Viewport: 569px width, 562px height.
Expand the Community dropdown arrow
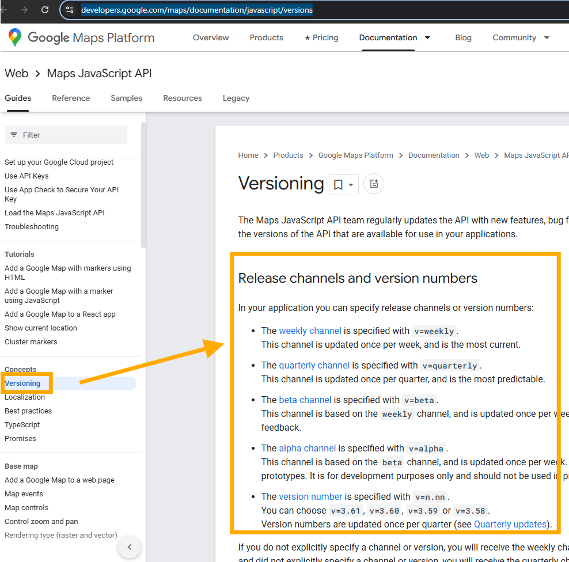tap(547, 38)
